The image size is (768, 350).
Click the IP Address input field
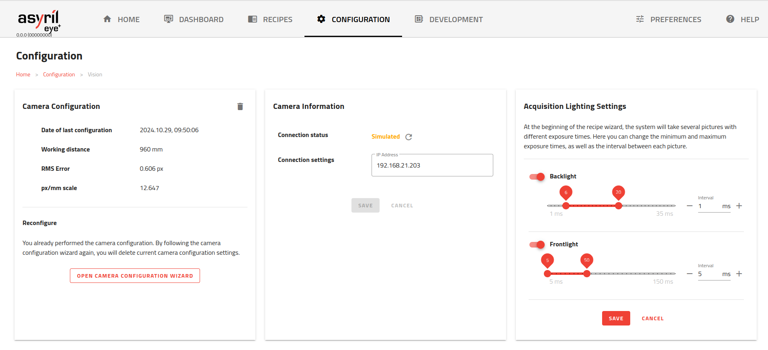point(432,166)
